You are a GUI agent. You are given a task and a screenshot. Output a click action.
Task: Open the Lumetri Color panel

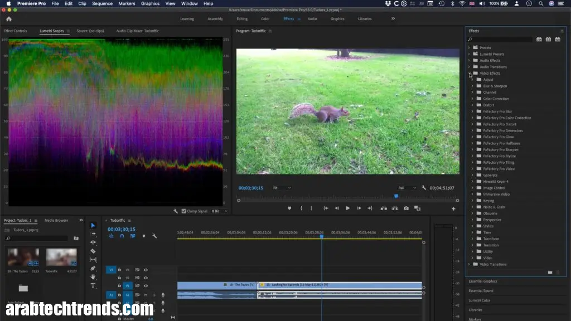pyautogui.click(x=480, y=300)
